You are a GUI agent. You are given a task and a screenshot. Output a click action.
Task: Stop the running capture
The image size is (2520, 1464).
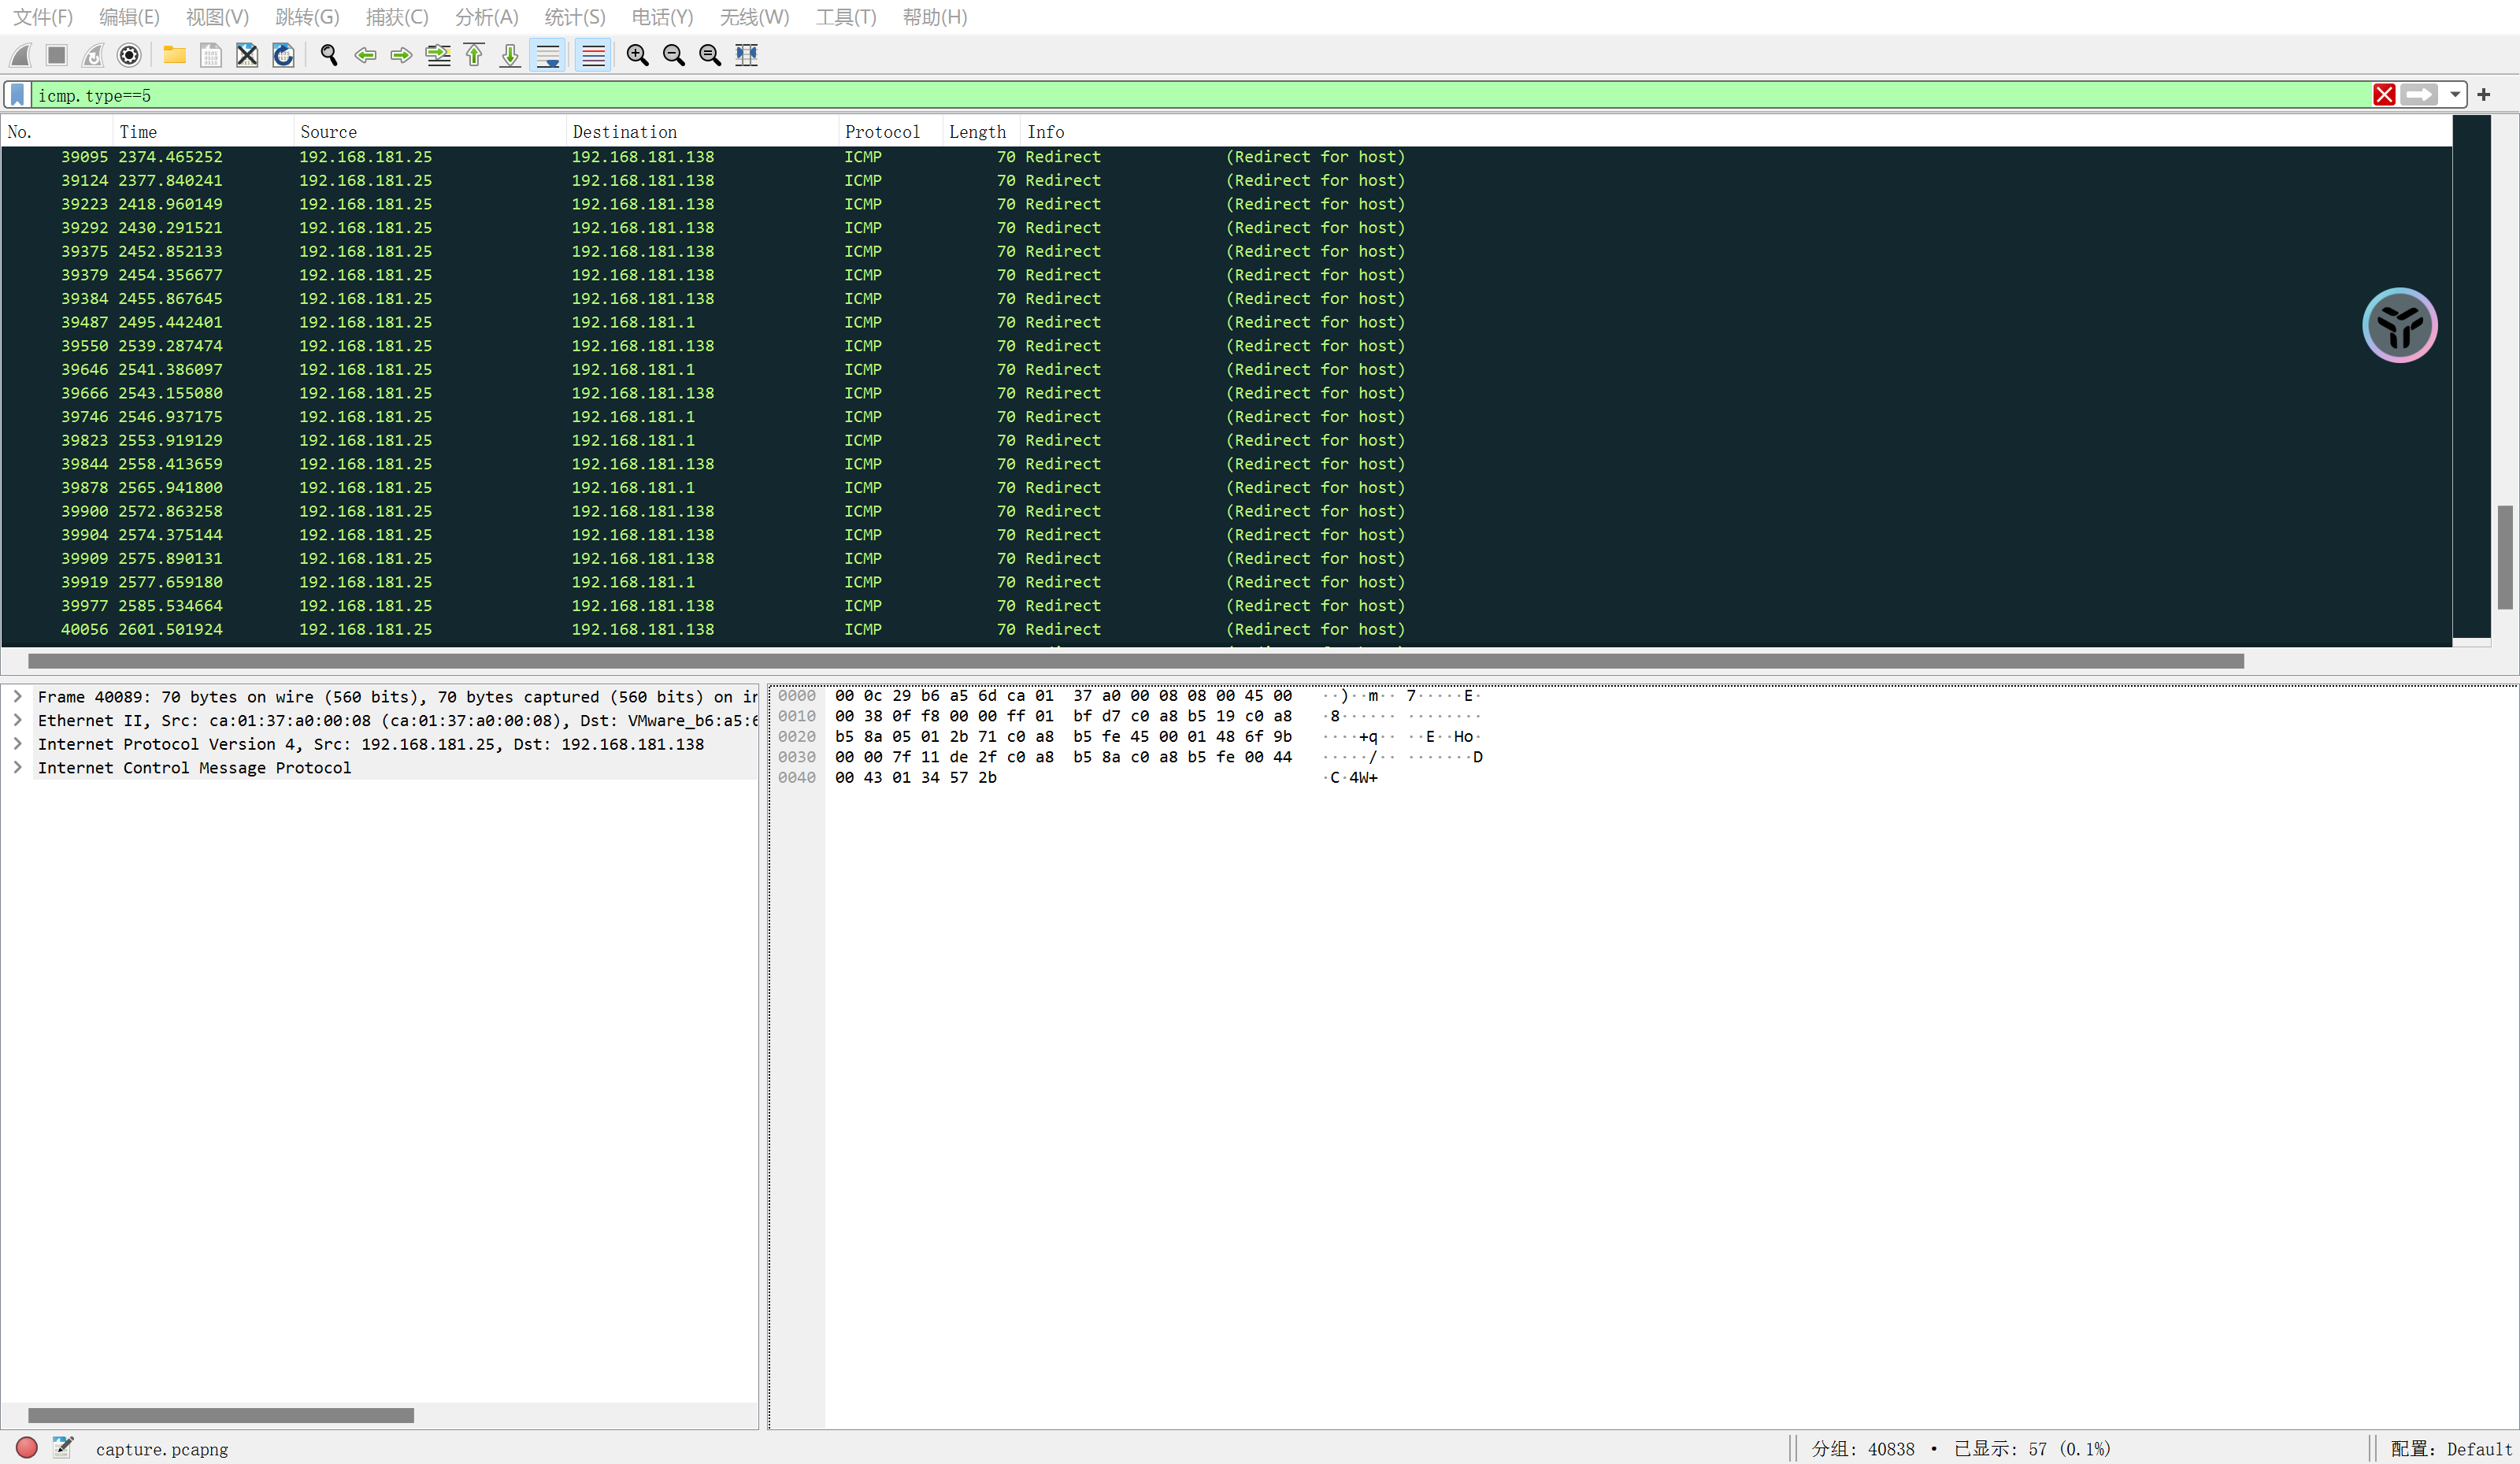pyautogui.click(x=56, y=55)
